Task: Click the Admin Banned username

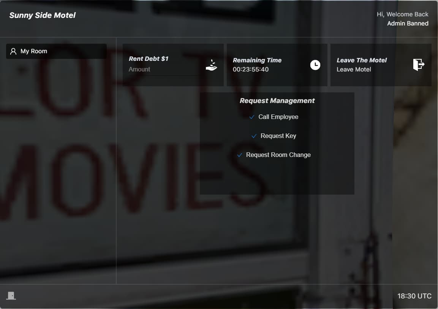Action: 408,24
